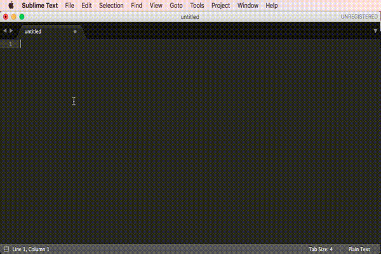Open the View menu
The image size is (381, 254).
156,5
